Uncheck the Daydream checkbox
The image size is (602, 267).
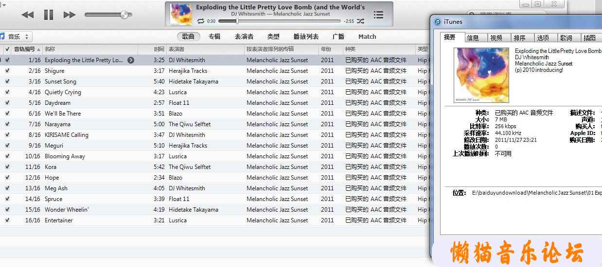coord(7,103)
